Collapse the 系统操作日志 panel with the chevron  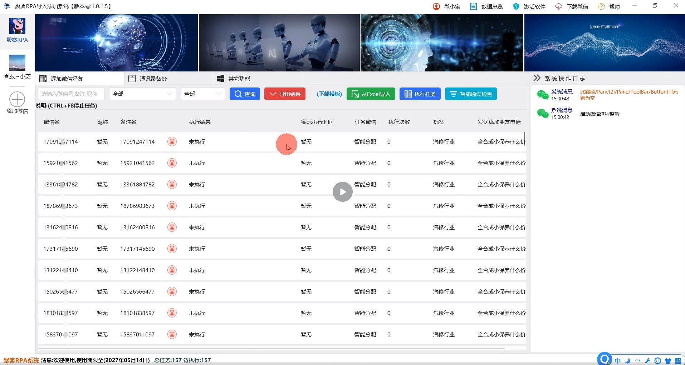537,78
